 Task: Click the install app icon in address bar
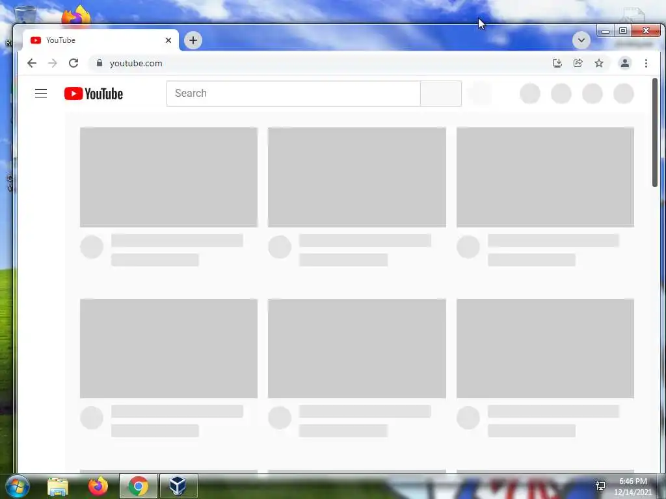tap(557, 63)
